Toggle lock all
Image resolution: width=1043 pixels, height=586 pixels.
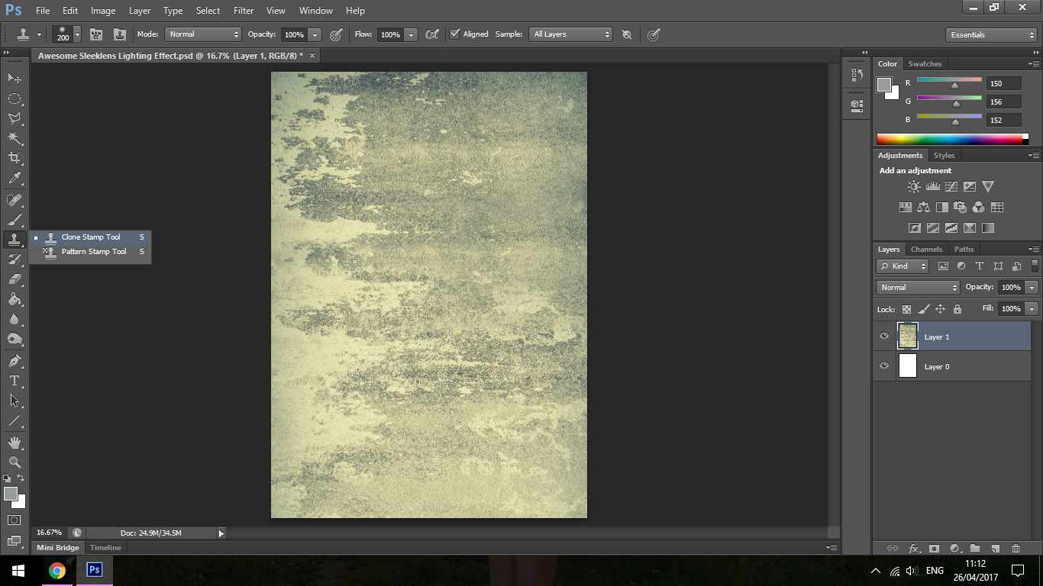(x=957, y=309)
